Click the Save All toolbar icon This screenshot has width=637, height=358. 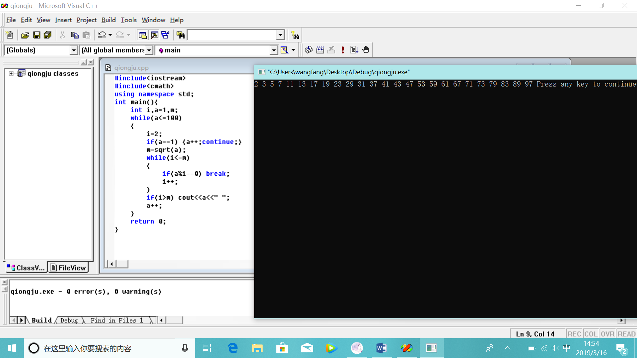point(48,35)
